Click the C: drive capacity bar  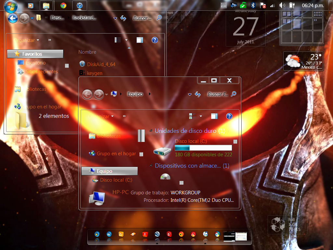pos(203,148)
